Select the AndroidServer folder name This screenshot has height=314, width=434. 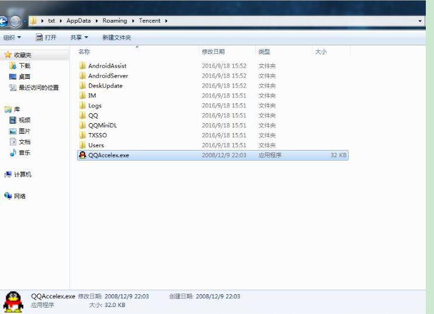pyautogui.click(x=108, y=76)
